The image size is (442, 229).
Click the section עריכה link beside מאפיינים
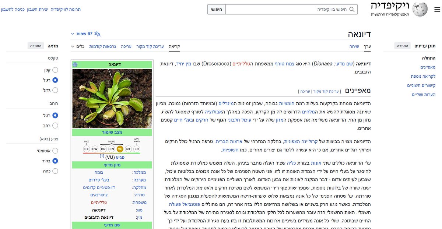pyautogui.click(x=306, y=91)
